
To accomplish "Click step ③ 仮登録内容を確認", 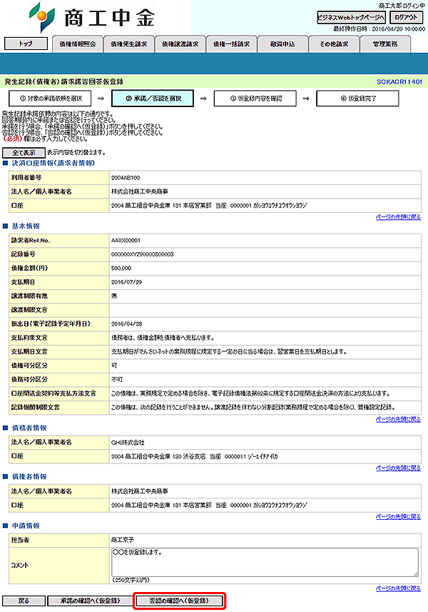I will tap(255, 99).
